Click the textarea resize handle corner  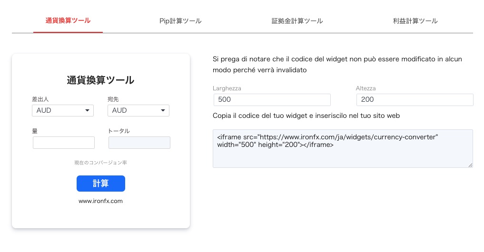[x=471, y=165]
